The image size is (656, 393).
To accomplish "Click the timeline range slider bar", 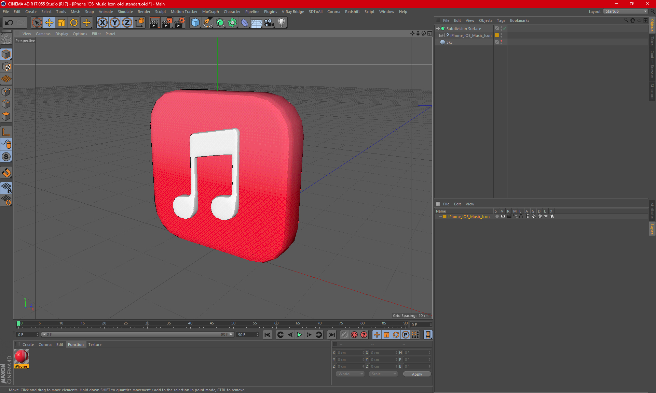I will pyautogui.click(x=138, y=334).
